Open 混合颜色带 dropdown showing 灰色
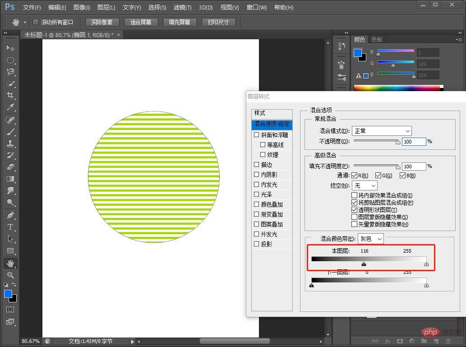Viewport: 466px width, 347px height. [x=371, y=239]
